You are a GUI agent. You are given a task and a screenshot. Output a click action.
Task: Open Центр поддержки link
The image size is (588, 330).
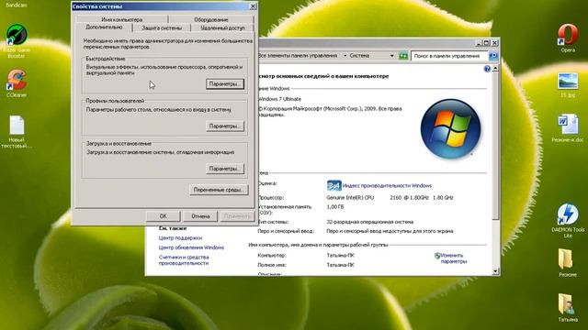(180, 238)
